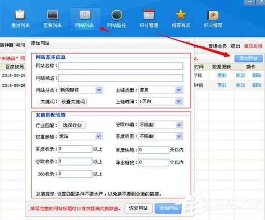Select the 网站列表 toolbar icon
Screen dimensions: 265x220
[85, 14]
